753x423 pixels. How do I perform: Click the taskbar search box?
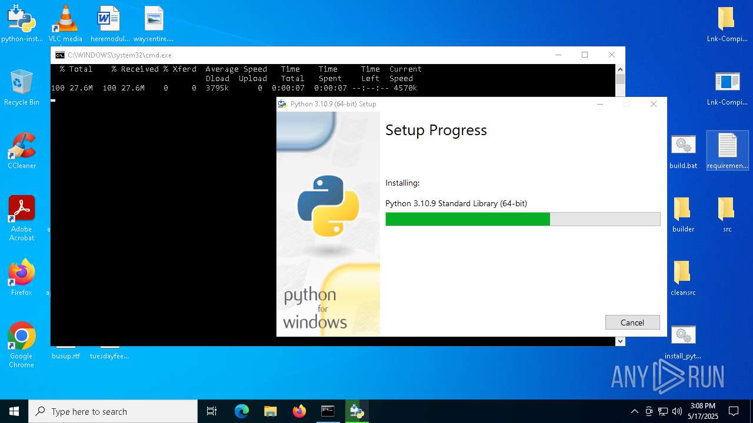(113, 411)
